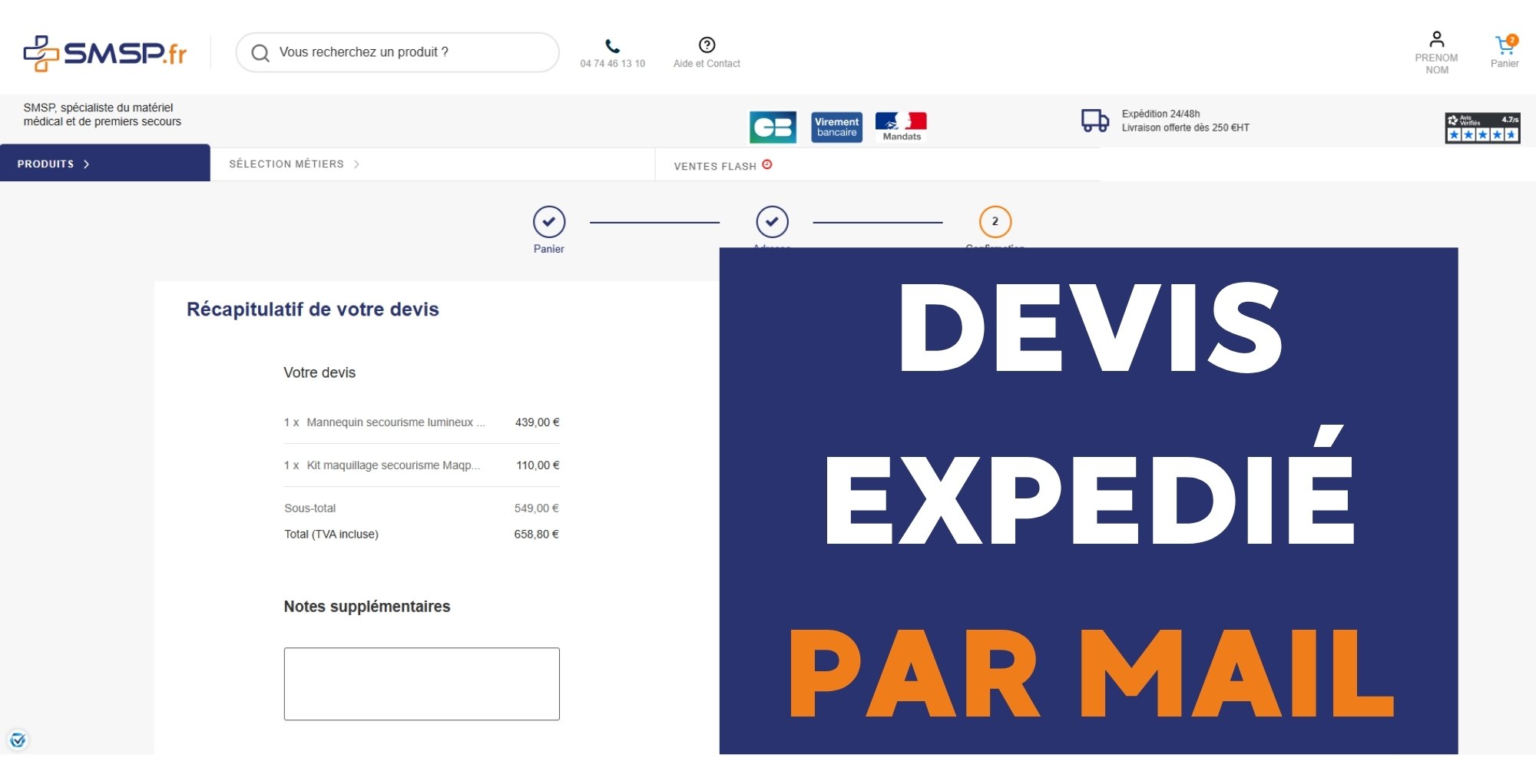Go back to the Panier step
The image size is (1536, 768).
pos(549,222)
